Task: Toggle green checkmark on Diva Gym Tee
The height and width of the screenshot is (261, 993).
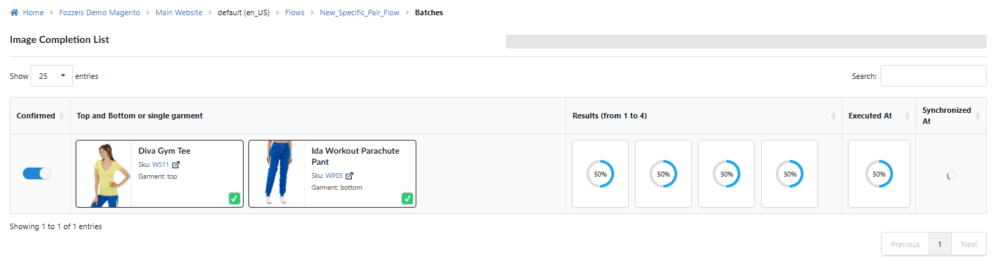Action: [235, 199]
